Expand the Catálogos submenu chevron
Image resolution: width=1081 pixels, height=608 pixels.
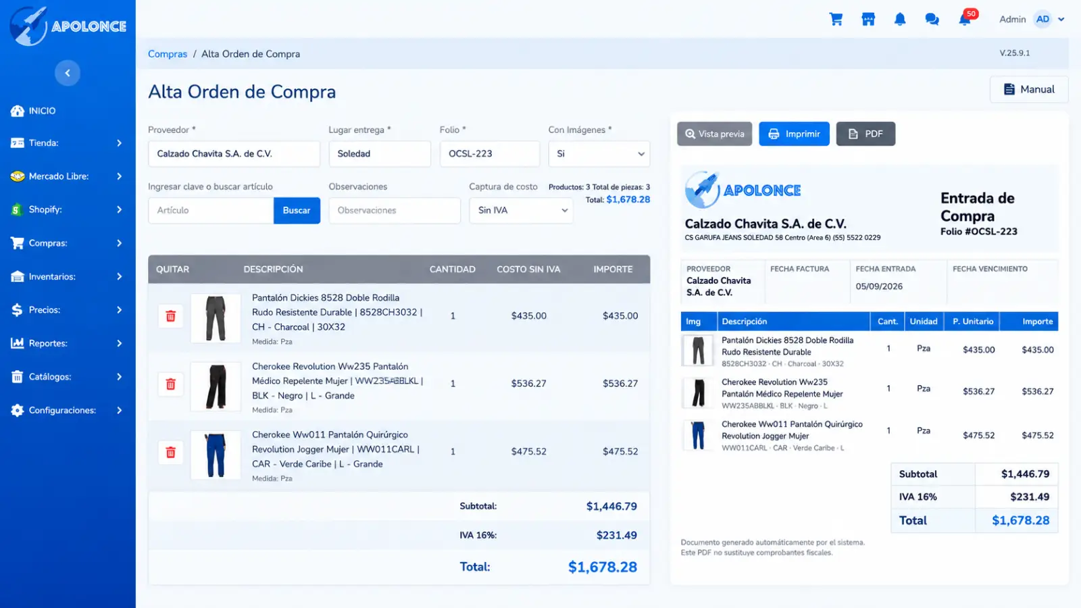point(119,377)
